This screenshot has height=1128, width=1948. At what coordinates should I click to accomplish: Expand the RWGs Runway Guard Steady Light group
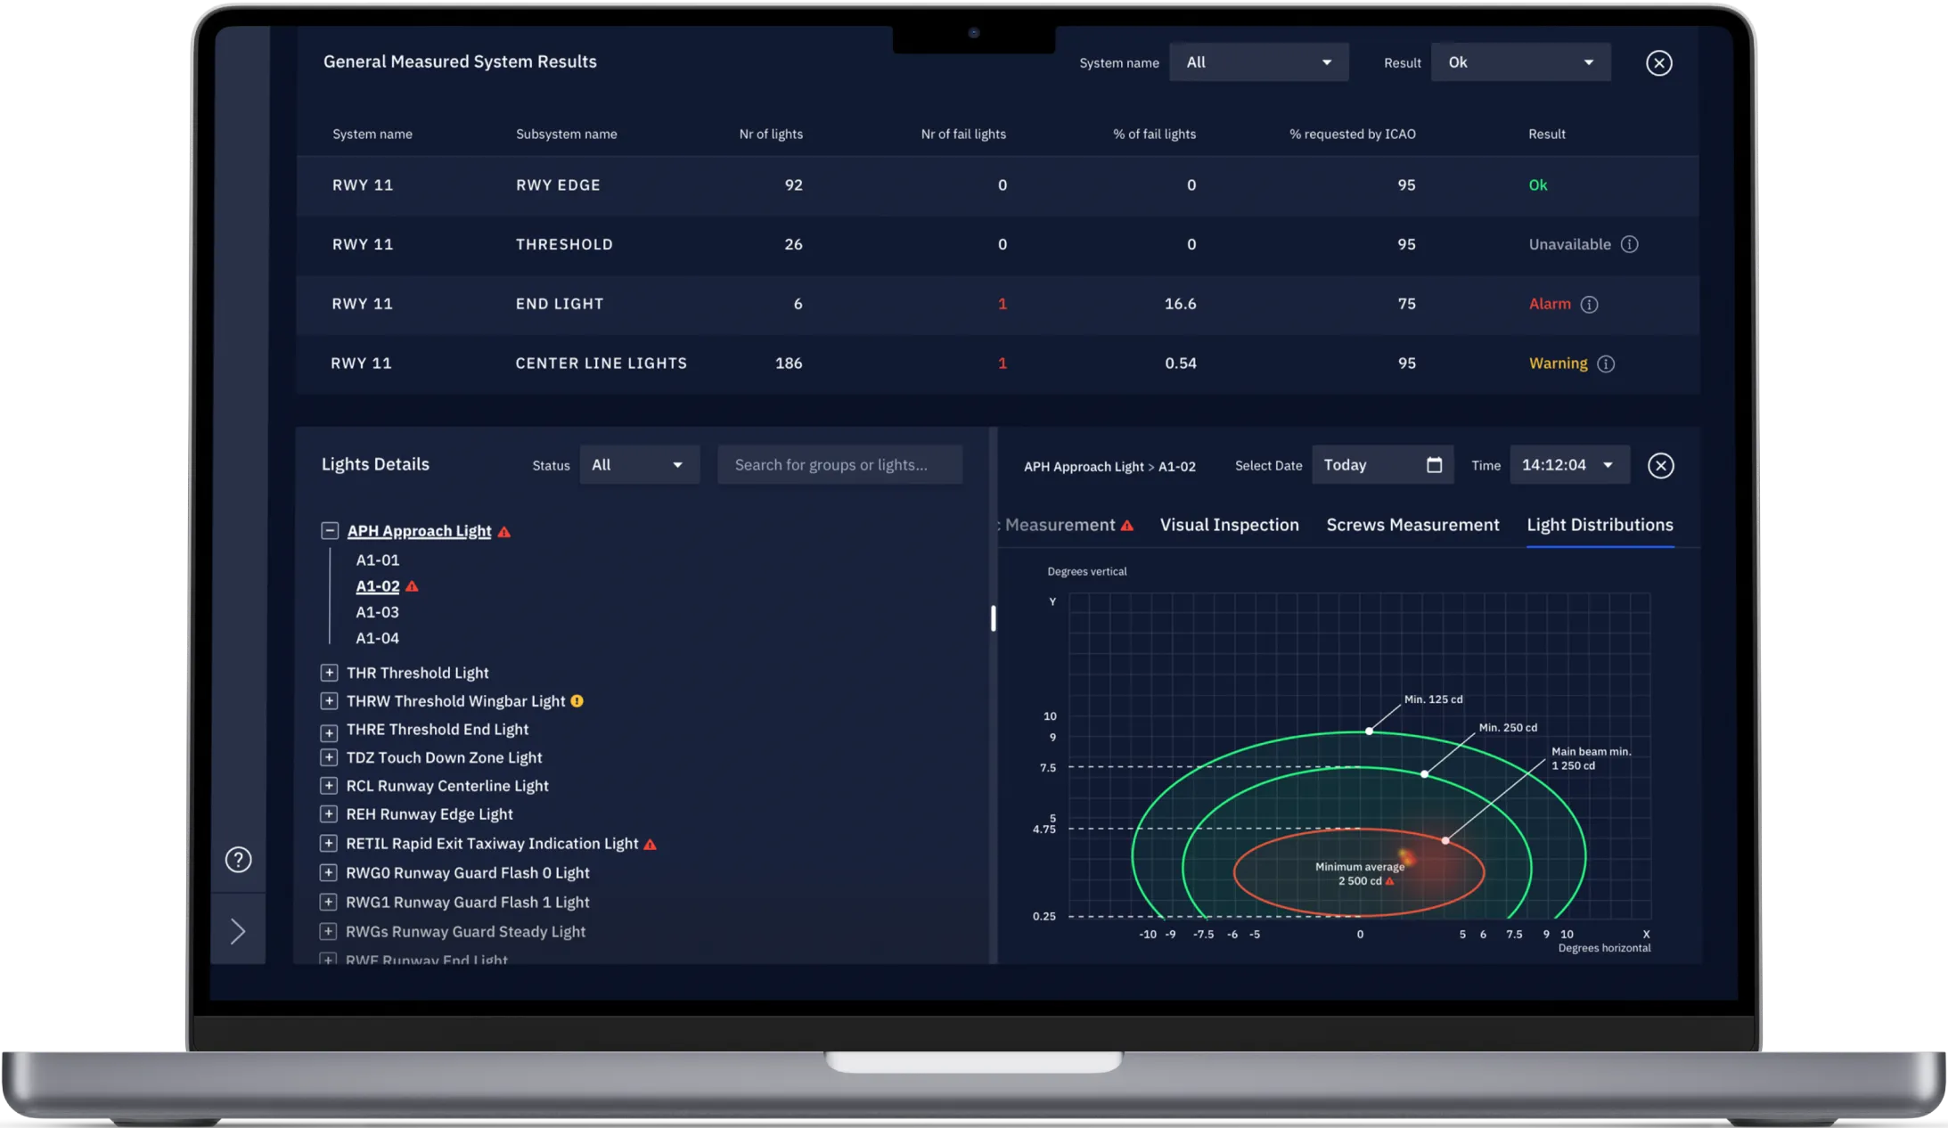329,931
